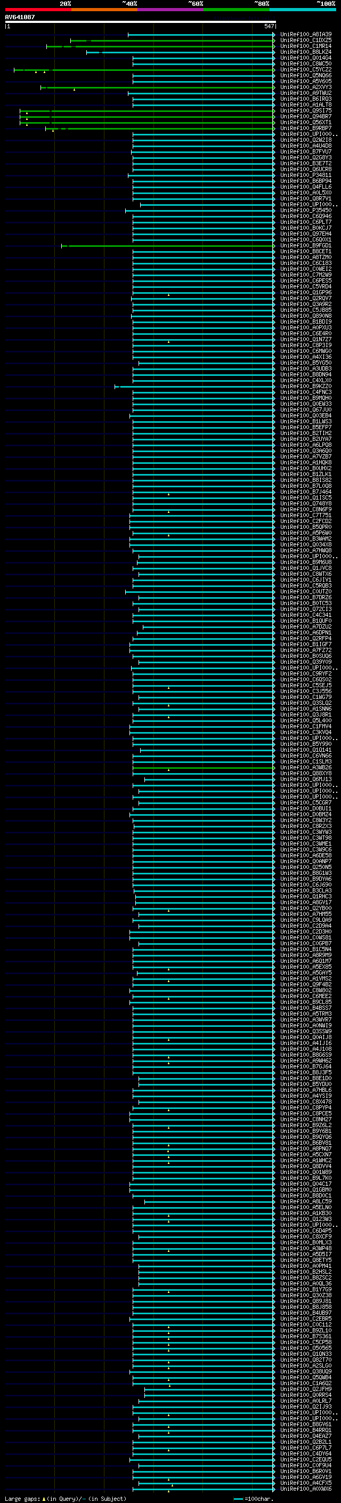The width and height of the screenshot is (341, 1503).
Task: Click the =100char. scale legend
Action: (x=253, y=1499)
